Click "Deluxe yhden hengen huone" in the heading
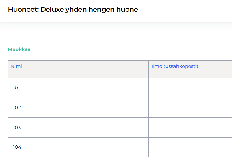232x165 pixels. point(89,10)
